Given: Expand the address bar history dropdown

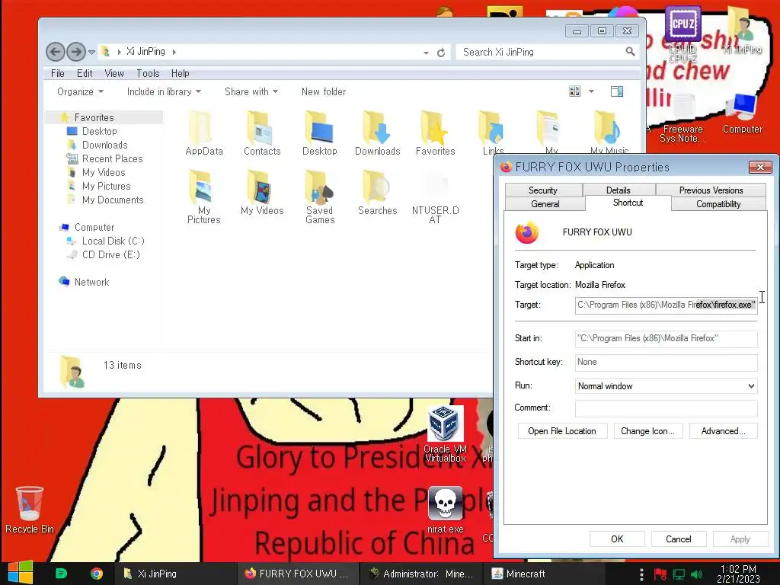Looking at the screenshot, I should click(426, 53).
